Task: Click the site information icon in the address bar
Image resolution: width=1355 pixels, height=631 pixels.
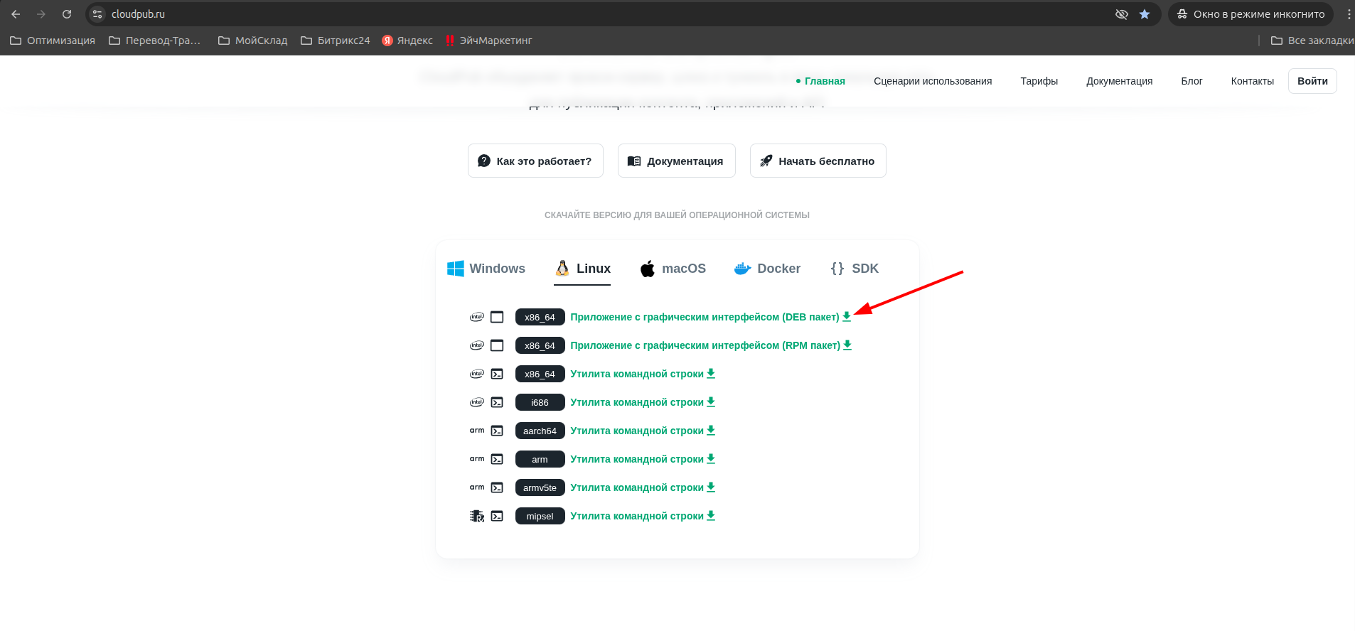Action: [98, 14]
